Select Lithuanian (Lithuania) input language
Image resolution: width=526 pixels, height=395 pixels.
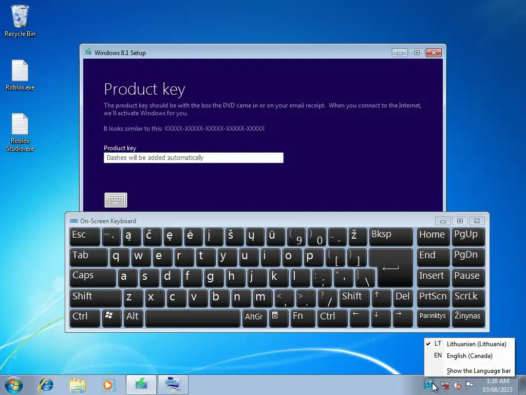point(469,344)
